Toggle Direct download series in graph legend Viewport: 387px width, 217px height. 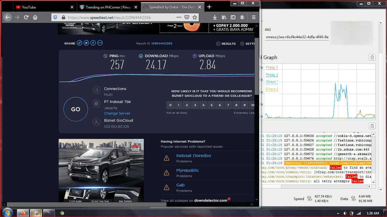point(272,89)
